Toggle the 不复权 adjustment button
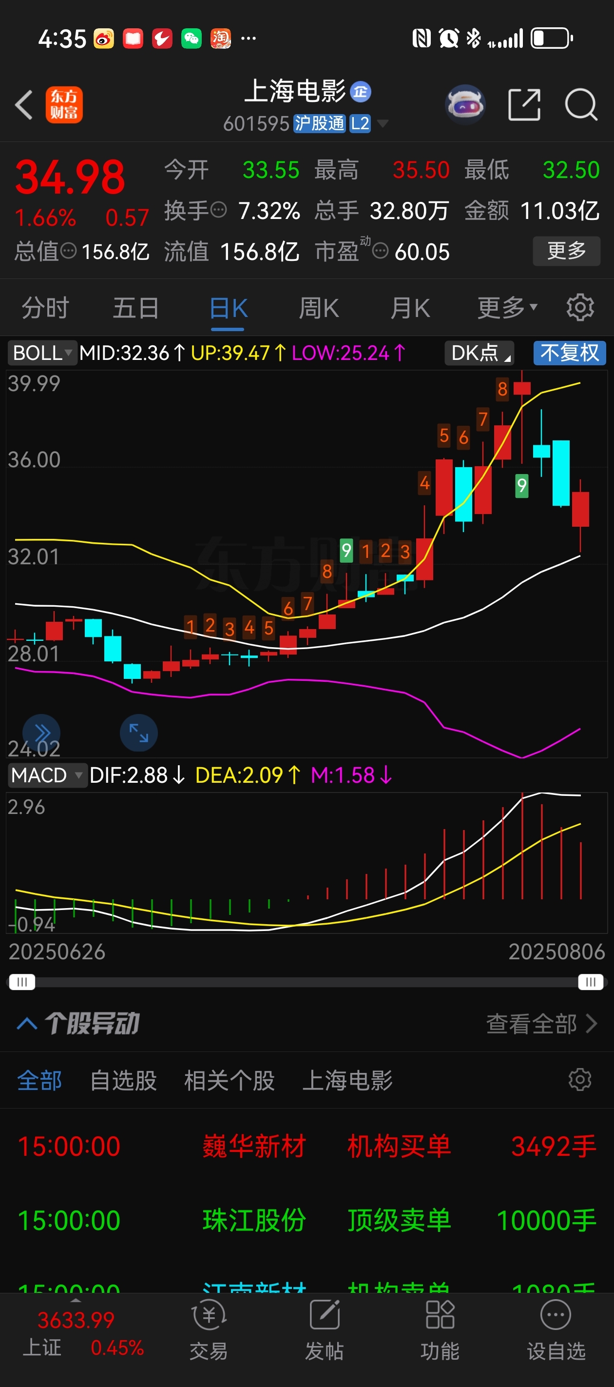 click(570, 353)
